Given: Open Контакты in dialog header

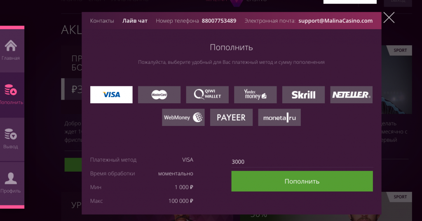Looking at the screenshot, I should [x=102, y=21].
